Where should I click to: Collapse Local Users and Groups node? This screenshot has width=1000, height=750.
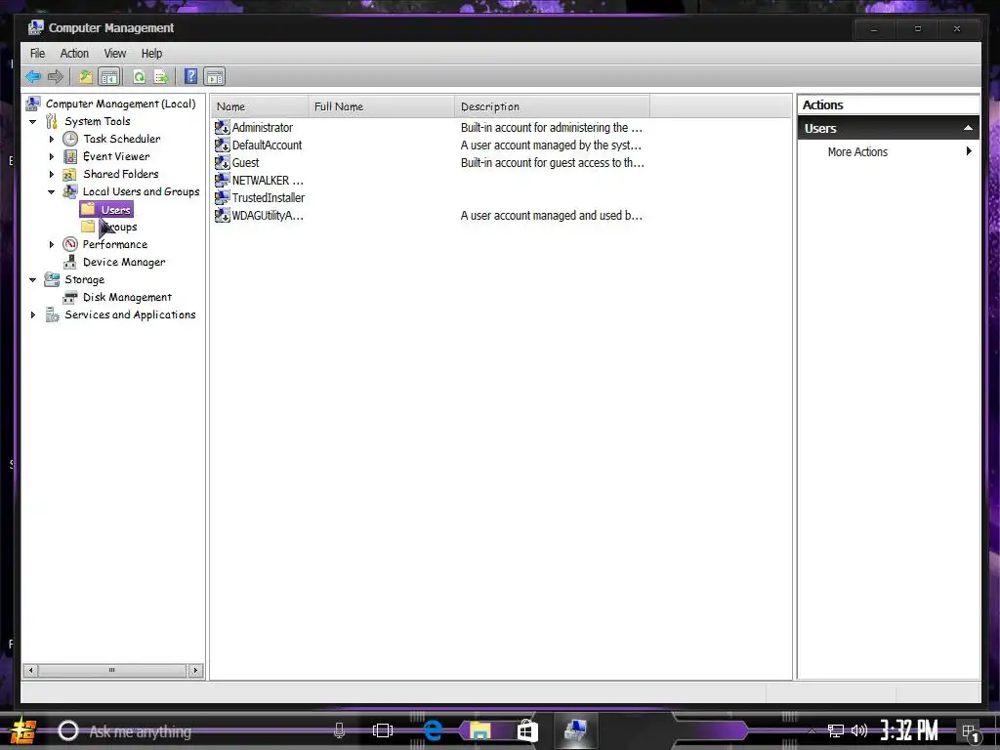[52, 192]
